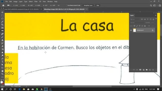Select the Brush tool
Viewport: 162px width, 91px height.
2,37
